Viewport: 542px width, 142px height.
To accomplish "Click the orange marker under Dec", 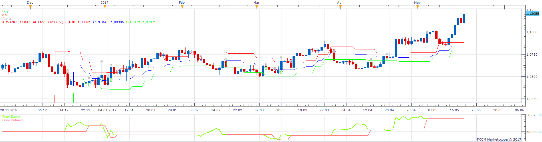I will click(30, 7).
